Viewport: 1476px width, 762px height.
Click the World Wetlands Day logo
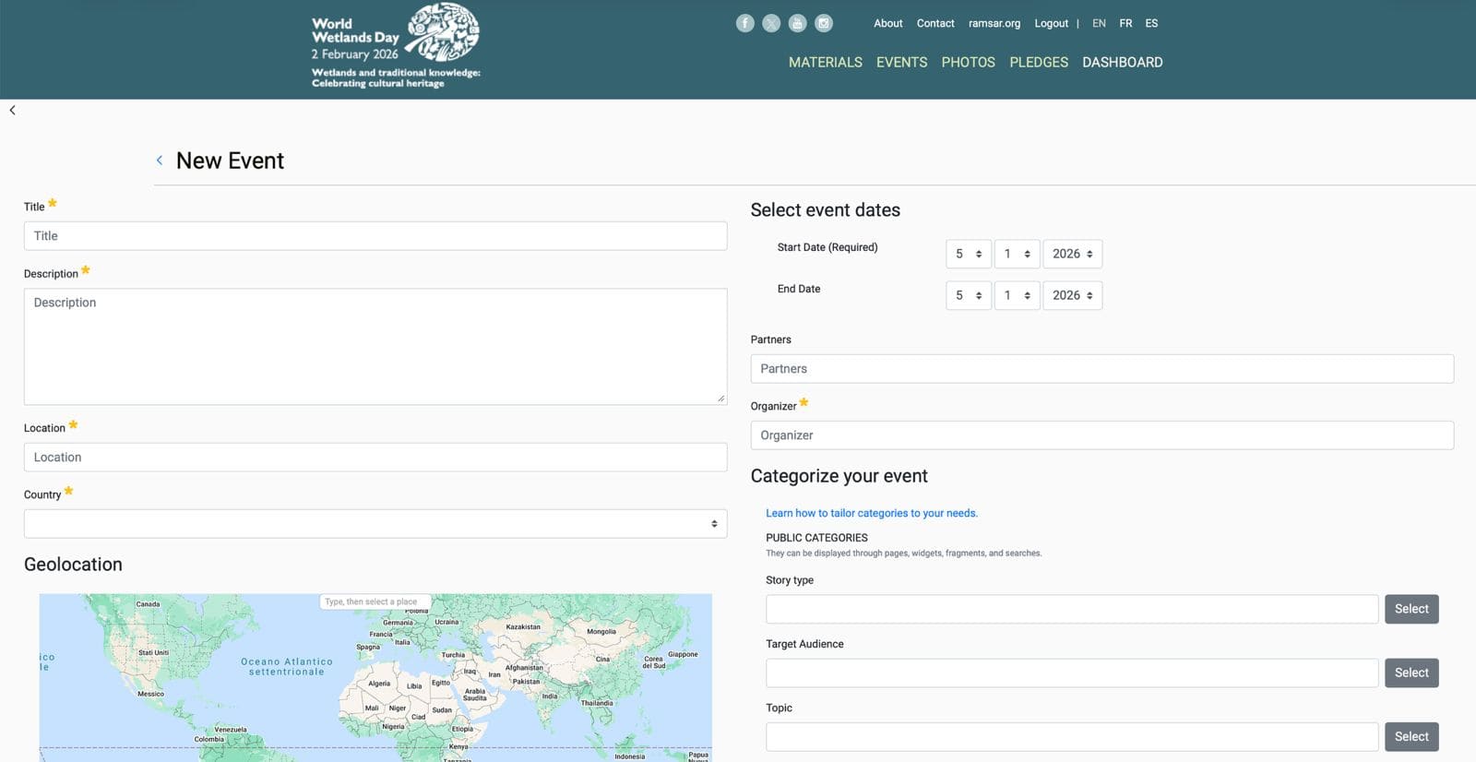396,45
